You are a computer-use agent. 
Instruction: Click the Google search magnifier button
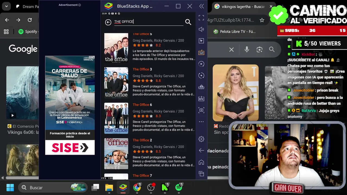[x=272, y=49]
